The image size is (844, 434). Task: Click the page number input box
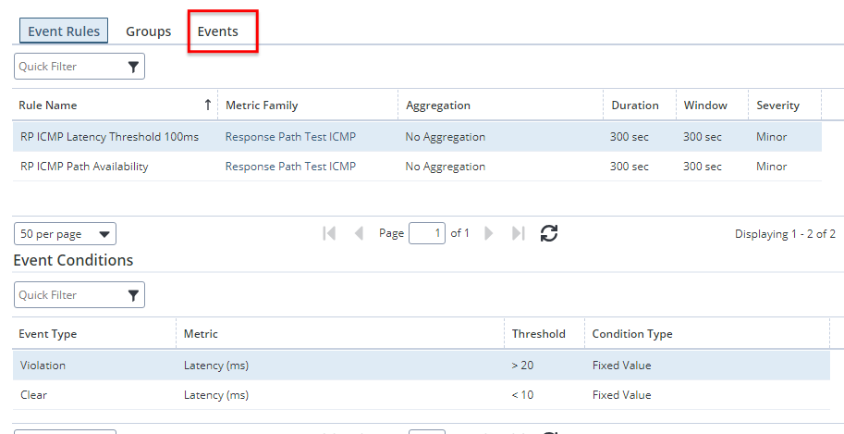[426, 233]
